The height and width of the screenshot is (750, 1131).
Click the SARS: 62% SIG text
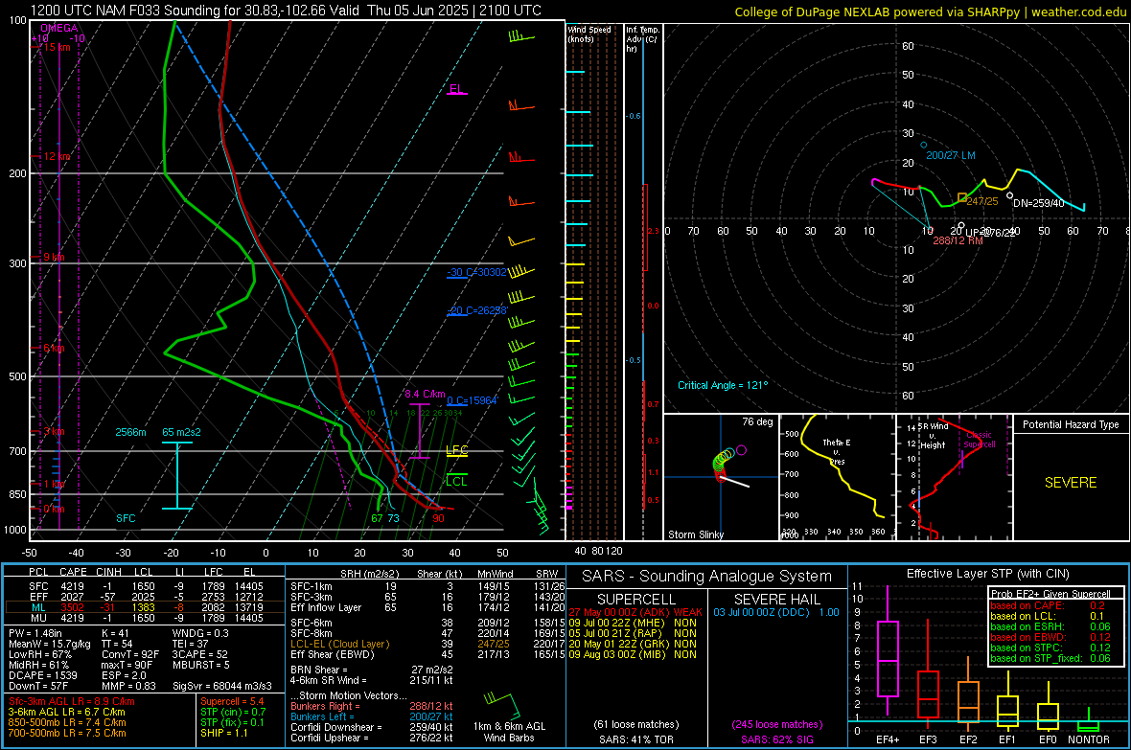pyautogui.click(x=776, y=739)
